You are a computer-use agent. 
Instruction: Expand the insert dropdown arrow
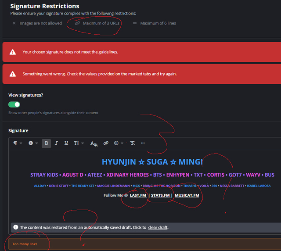click(36, 143)
